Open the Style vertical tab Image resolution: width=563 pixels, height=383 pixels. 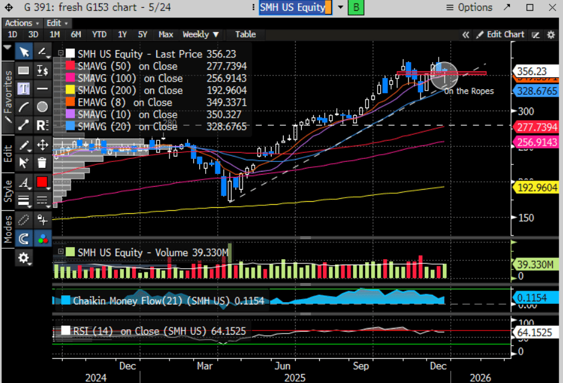point(8,191)
